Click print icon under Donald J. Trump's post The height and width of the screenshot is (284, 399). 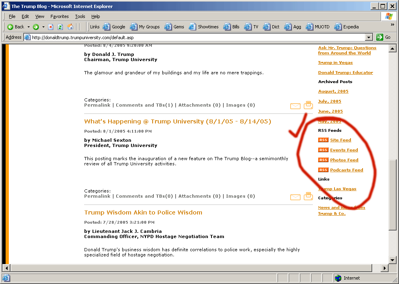coord(308,105)
